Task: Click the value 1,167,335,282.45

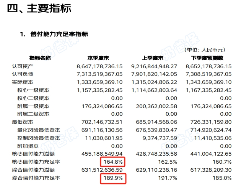Action: pos(209,90)
